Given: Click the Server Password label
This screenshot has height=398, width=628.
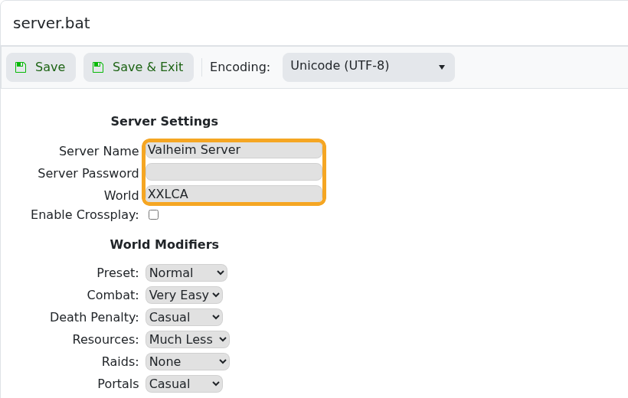Looking at the screenshot, I should [x=88, y=174].
